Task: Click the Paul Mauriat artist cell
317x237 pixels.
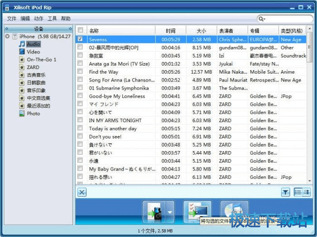Action: coord(233,80)
